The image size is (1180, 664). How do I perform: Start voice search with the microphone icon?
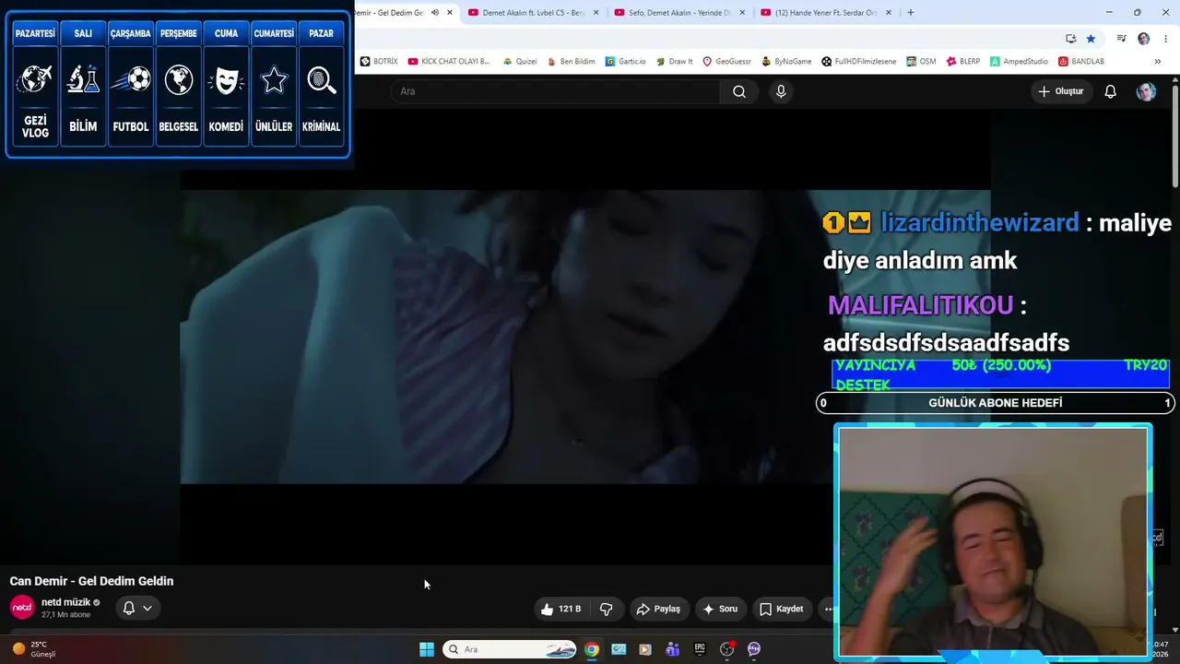coord(781,91)
